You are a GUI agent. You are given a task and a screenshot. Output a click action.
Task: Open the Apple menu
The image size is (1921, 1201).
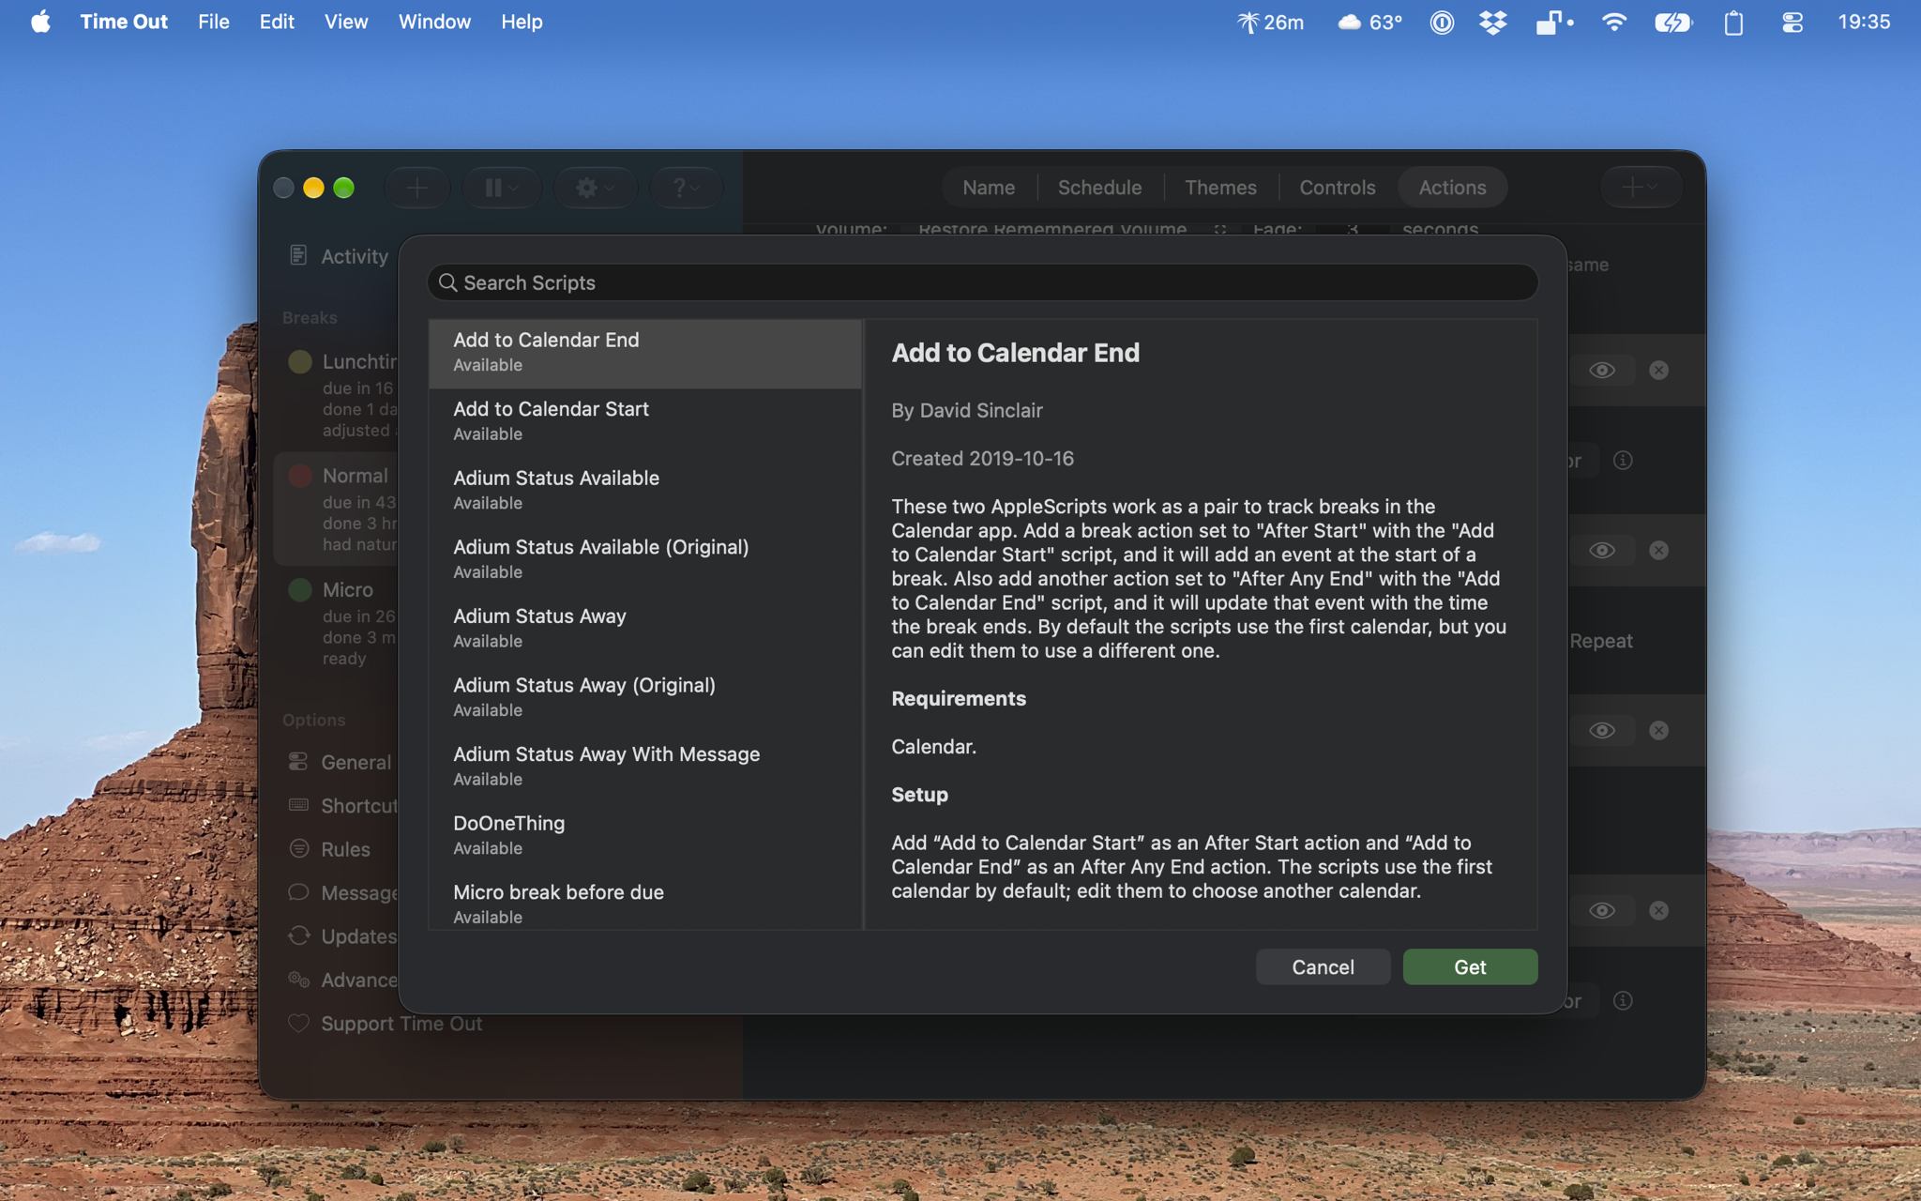40,22
